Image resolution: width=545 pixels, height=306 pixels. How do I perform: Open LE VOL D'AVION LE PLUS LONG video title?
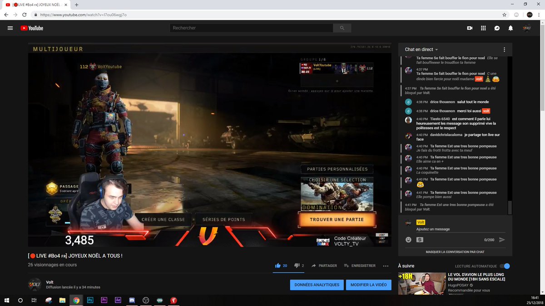477,277
